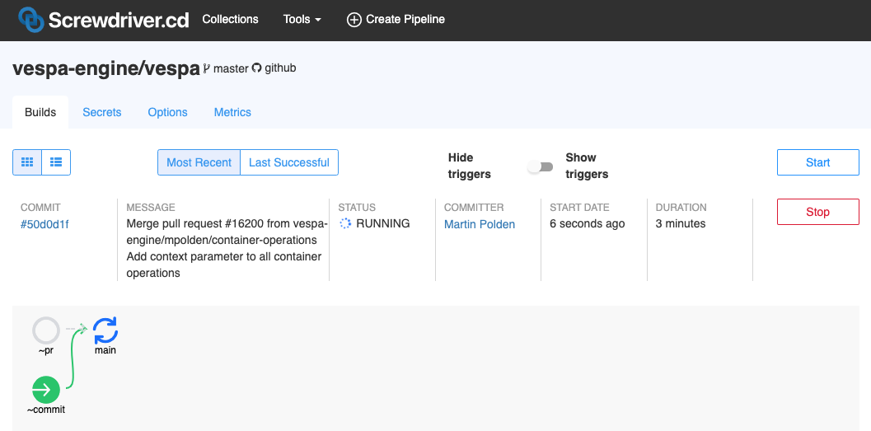Click the 'main' job label
This screenshot has height=431, width=871.
[105, 350]
